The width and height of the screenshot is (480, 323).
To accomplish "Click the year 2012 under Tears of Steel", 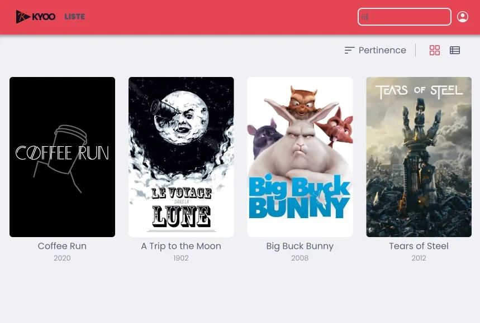I will click(419, 258).
